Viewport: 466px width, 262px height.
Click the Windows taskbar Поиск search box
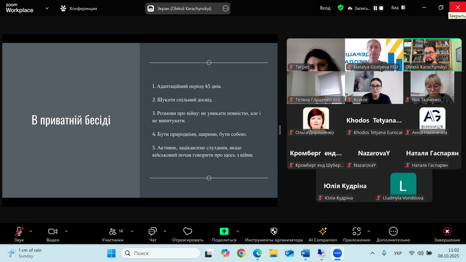point(161,253)
